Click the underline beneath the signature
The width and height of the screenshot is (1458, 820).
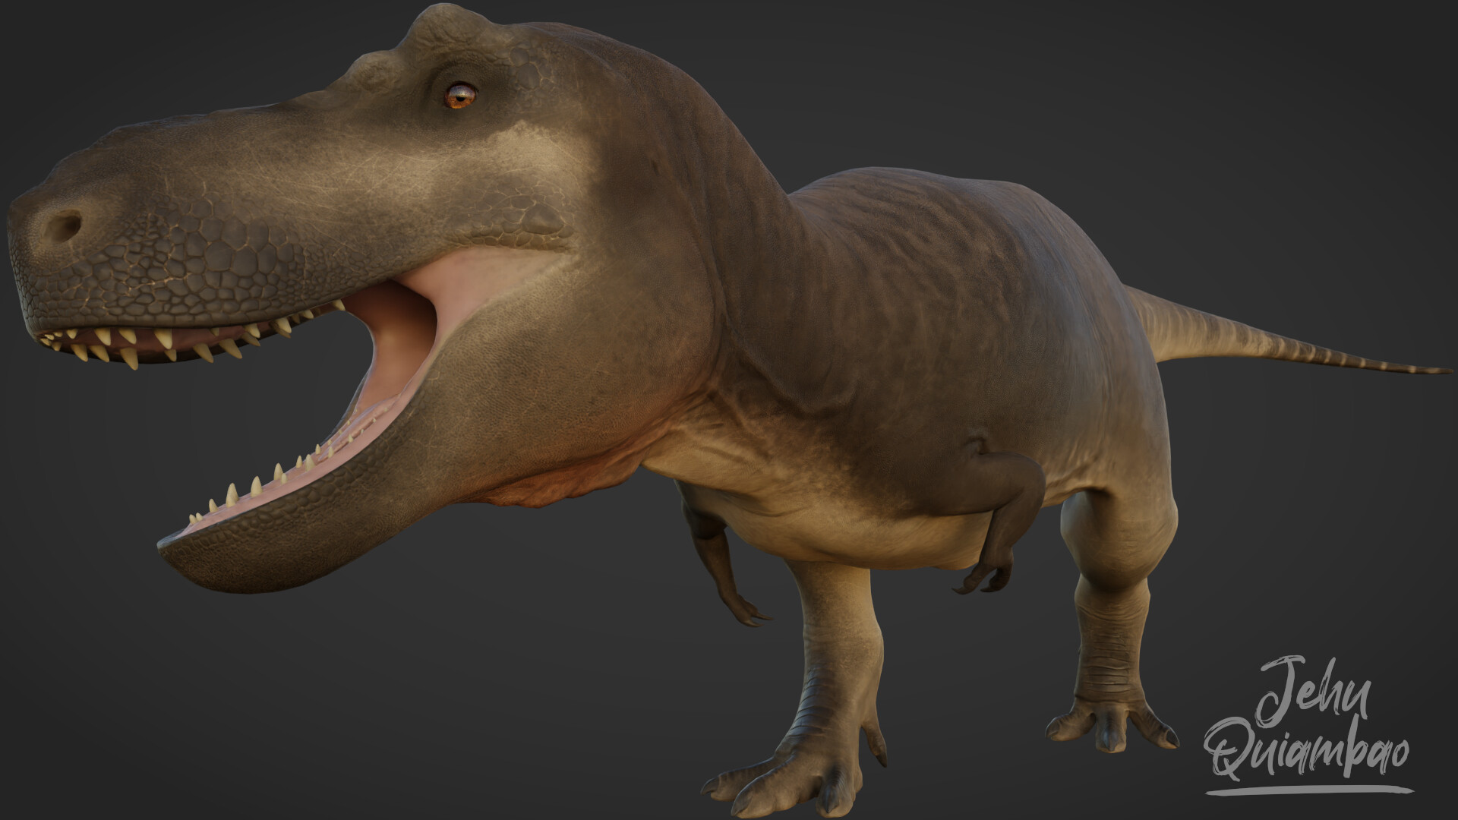[x=1308, y=790]
